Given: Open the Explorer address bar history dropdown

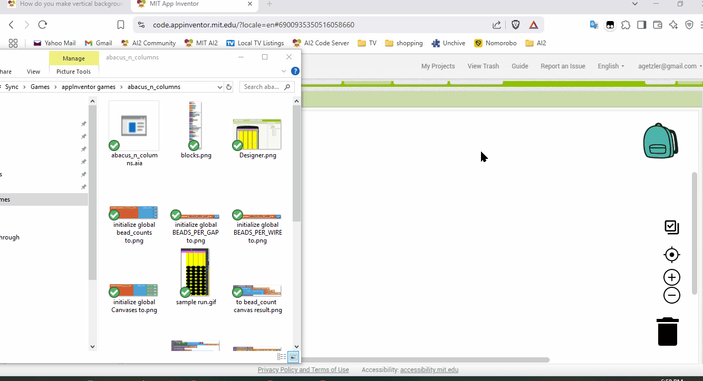Looking at the screenshot, I should [220, 87].
